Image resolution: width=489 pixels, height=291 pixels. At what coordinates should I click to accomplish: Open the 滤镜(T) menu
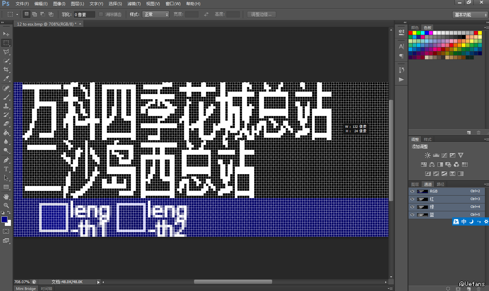point(134,4)
